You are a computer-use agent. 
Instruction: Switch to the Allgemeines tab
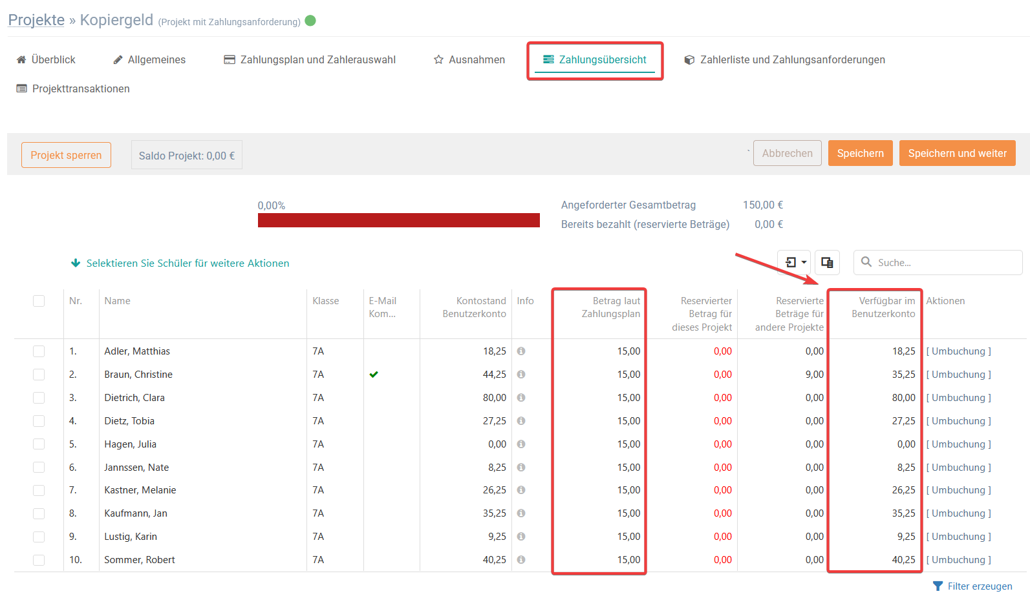(x=149, y=59)
